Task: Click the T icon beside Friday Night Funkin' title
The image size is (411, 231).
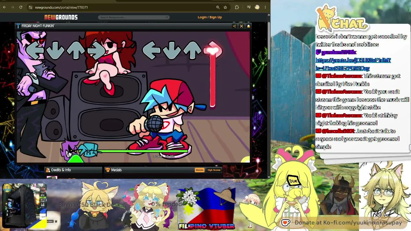Action: click(x=18, y=26)
